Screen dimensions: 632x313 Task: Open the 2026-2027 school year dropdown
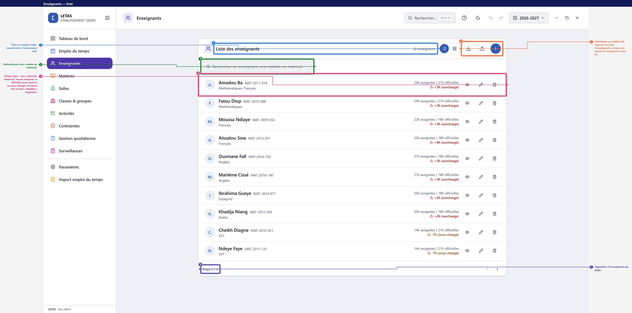[x=529, y=18]
